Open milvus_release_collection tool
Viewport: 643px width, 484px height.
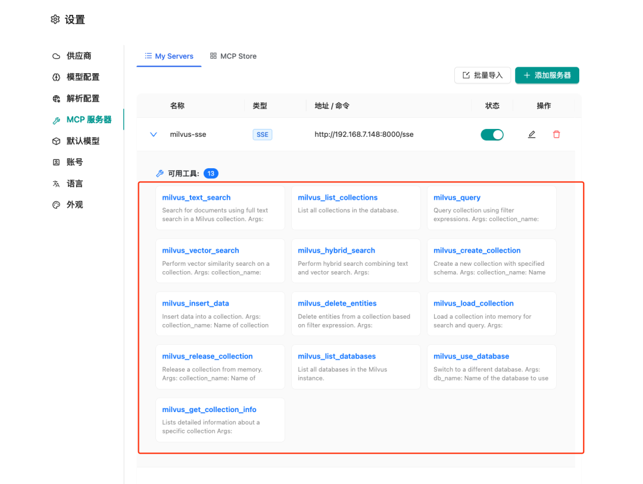pos(220,367)
